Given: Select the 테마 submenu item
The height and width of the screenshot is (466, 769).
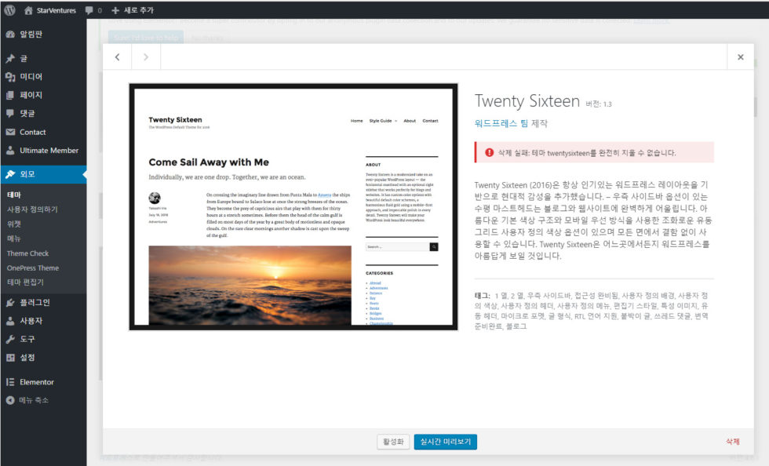Looking at the screenshot, I should pos(14,195).
